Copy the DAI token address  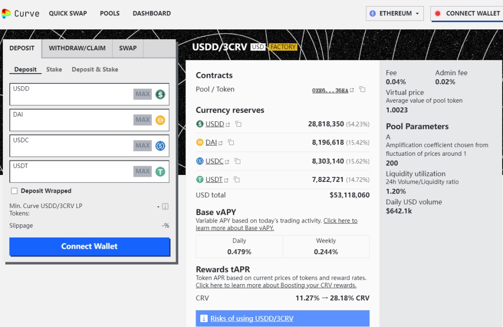click(x=231, y=143)
